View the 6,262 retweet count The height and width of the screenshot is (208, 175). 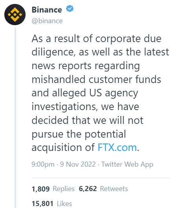(x=88, y=189)
